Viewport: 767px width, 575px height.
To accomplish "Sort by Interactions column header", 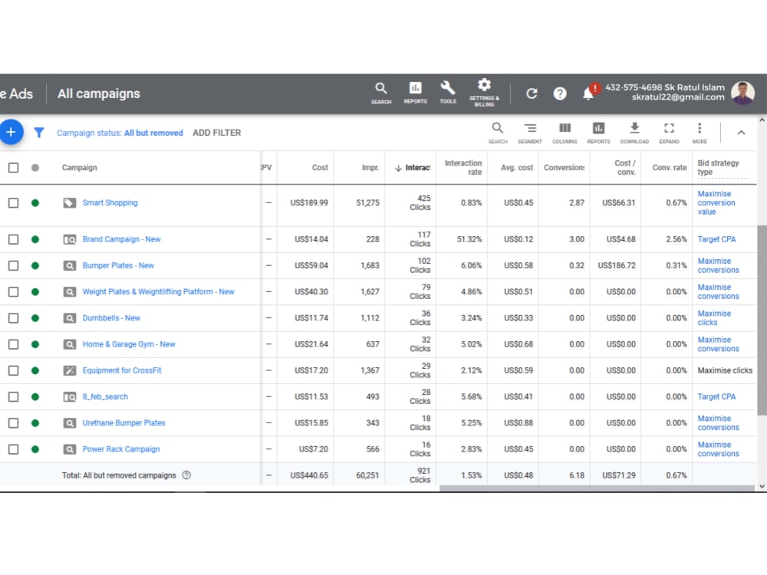I will pyautogui.click(x=413, y=168).
